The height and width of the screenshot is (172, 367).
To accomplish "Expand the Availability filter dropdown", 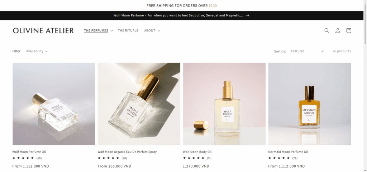I will 37,51.
